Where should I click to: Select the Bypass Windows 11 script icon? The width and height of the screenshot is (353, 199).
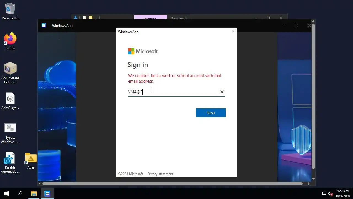(10, 133)
